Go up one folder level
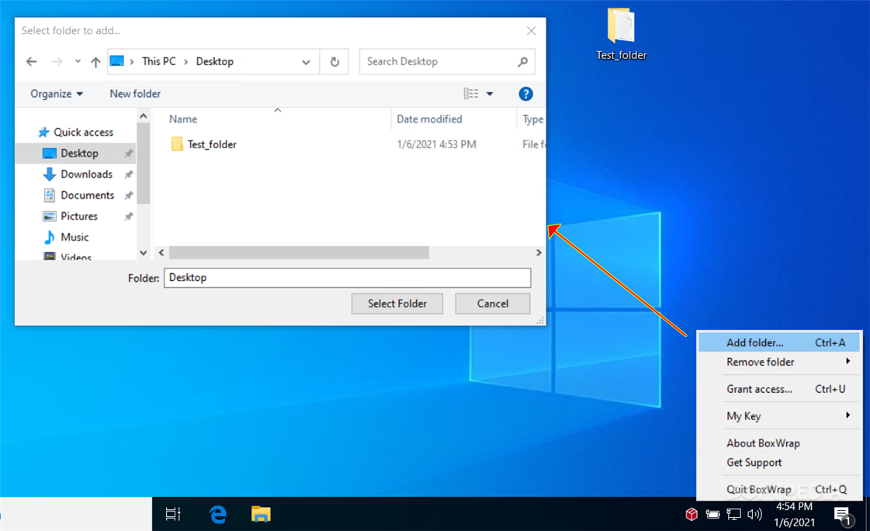This screenshot has width=870, height=531. pyautogui.click(x=95, y=61)
